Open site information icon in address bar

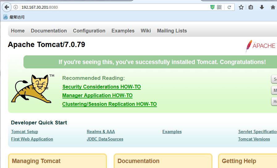click(16, 7)
